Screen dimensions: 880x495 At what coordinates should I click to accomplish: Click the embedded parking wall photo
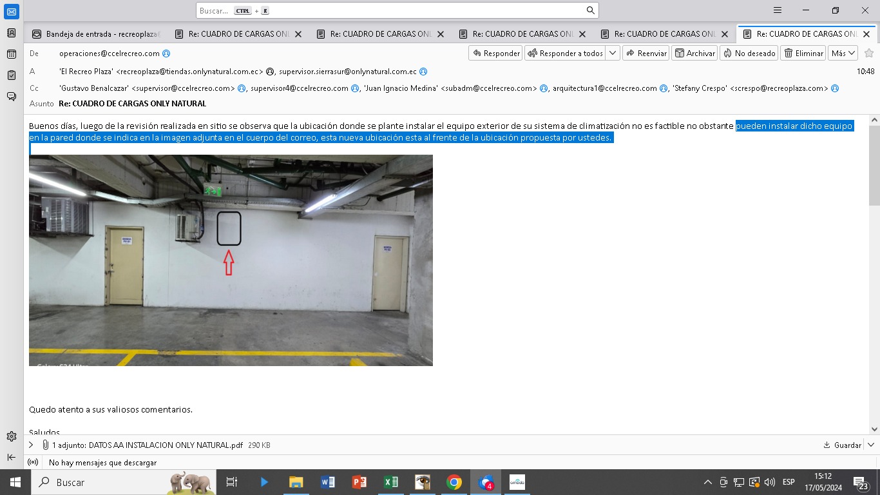(x=231, y=260)
